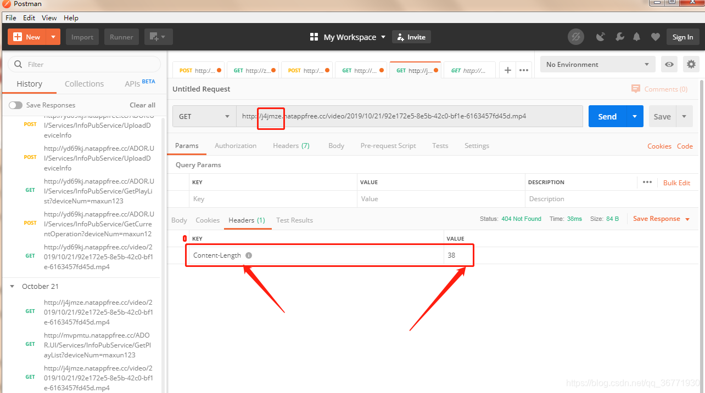Viewport: 705px width, 393px height.
Task: Open the request Settings tab
Action: (477, 145)
